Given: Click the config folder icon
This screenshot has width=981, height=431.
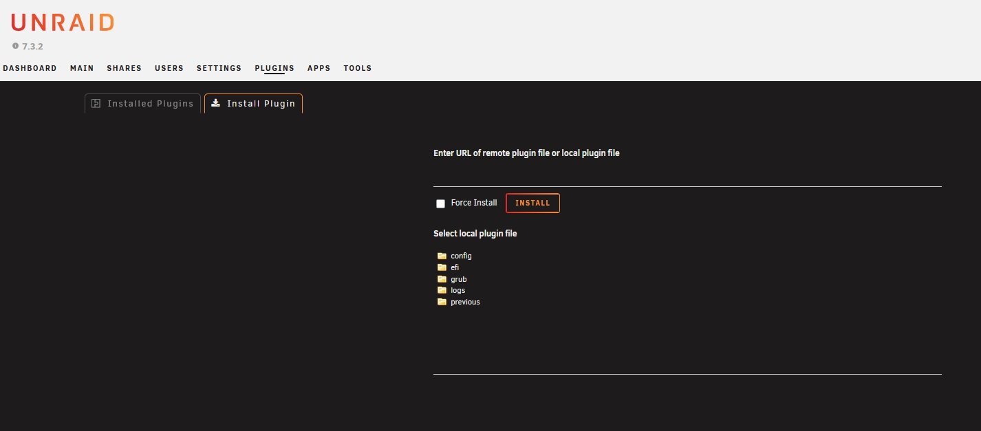Looking at the screenshot, I should pos(442,256).
